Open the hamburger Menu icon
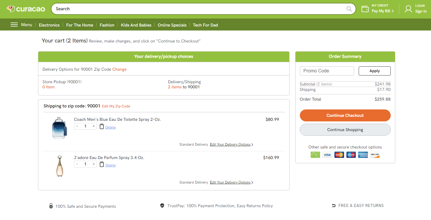431x220 pixels. pos(14,25)
